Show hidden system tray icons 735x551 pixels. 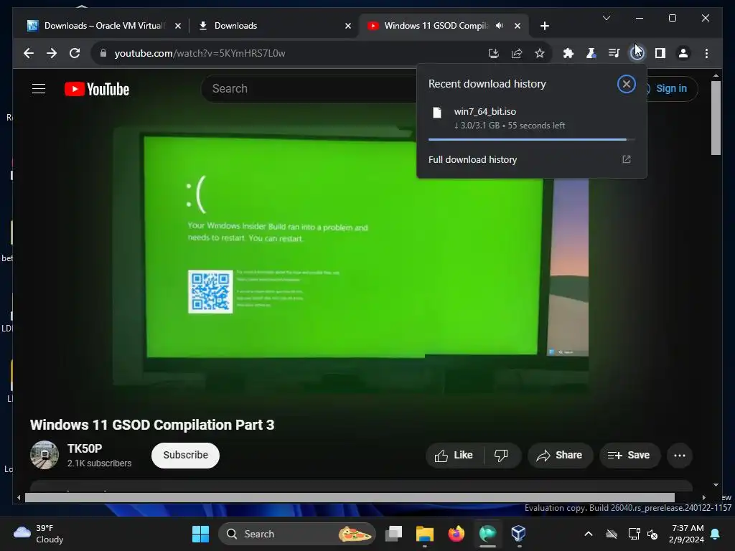(589, 534)
